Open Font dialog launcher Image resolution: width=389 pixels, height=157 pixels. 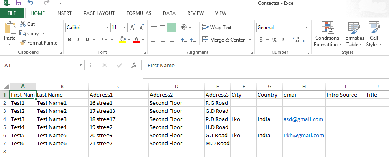tap(144, 52)
